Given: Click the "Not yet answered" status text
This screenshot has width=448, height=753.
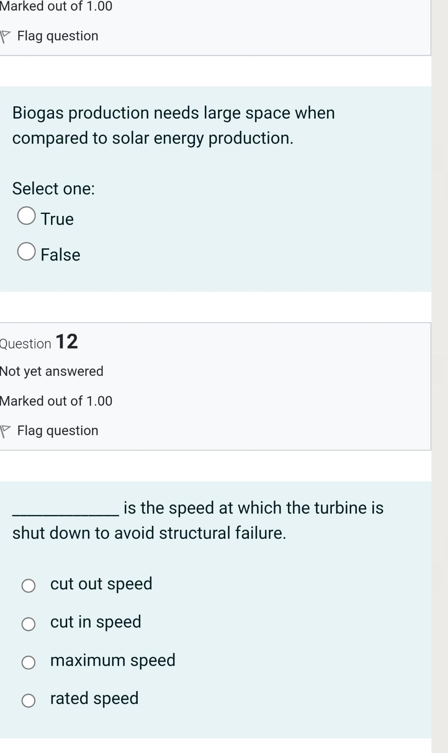Looking at the screenshot, I should click(x=51, y=371).
